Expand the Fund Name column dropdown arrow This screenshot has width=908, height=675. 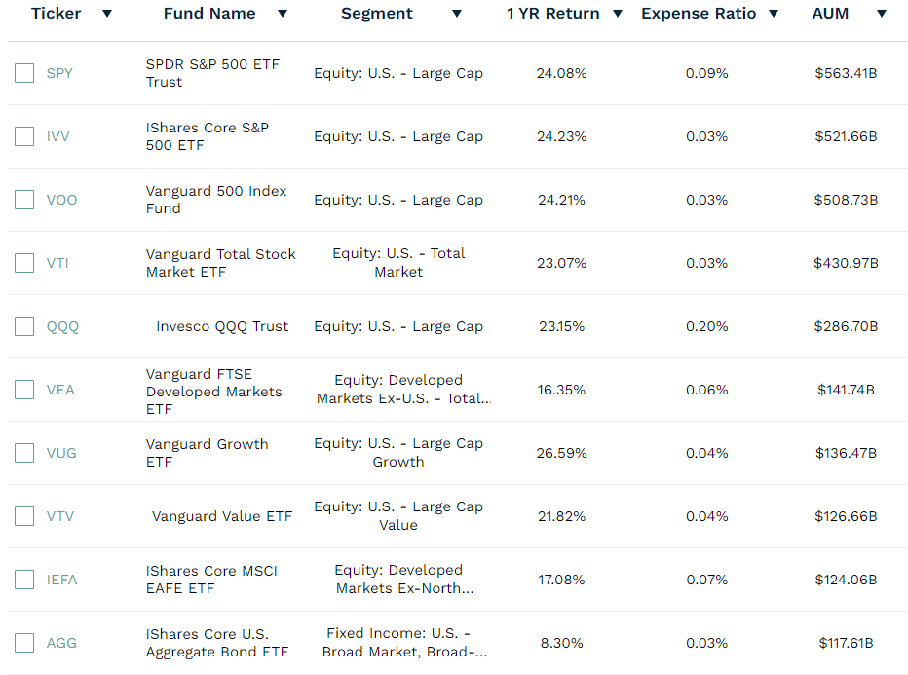coord(283,14)
